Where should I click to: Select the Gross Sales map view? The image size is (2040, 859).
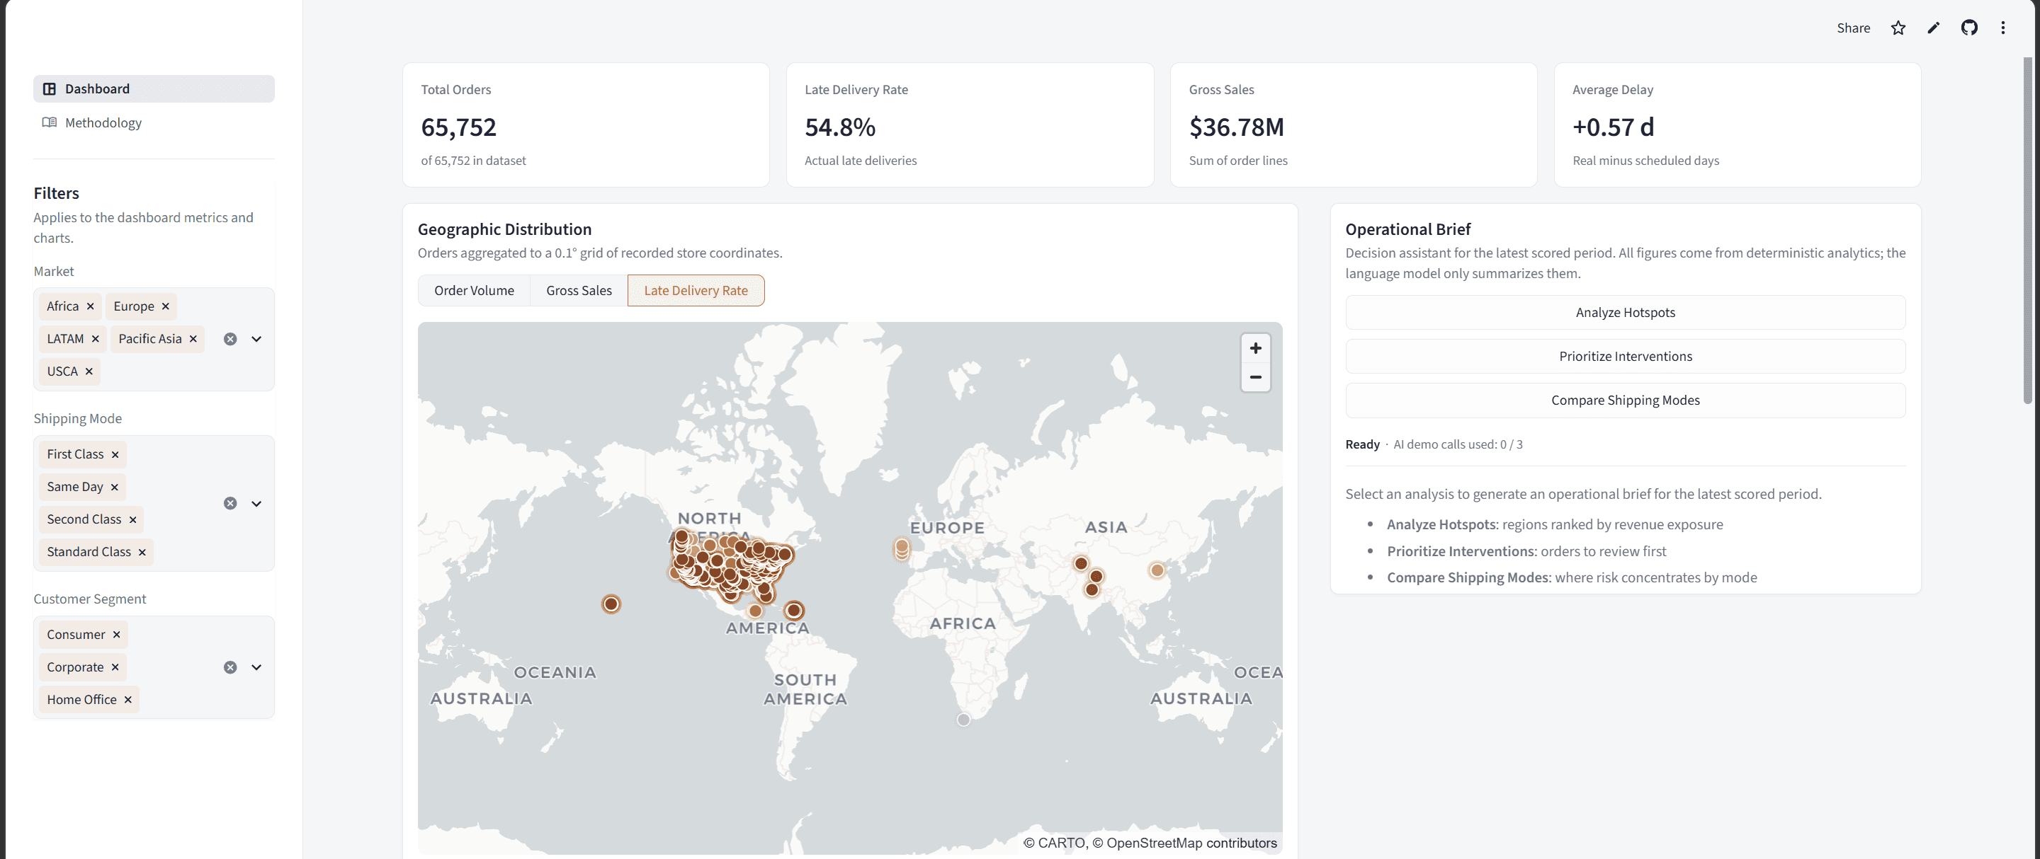[x=579, y=290]
